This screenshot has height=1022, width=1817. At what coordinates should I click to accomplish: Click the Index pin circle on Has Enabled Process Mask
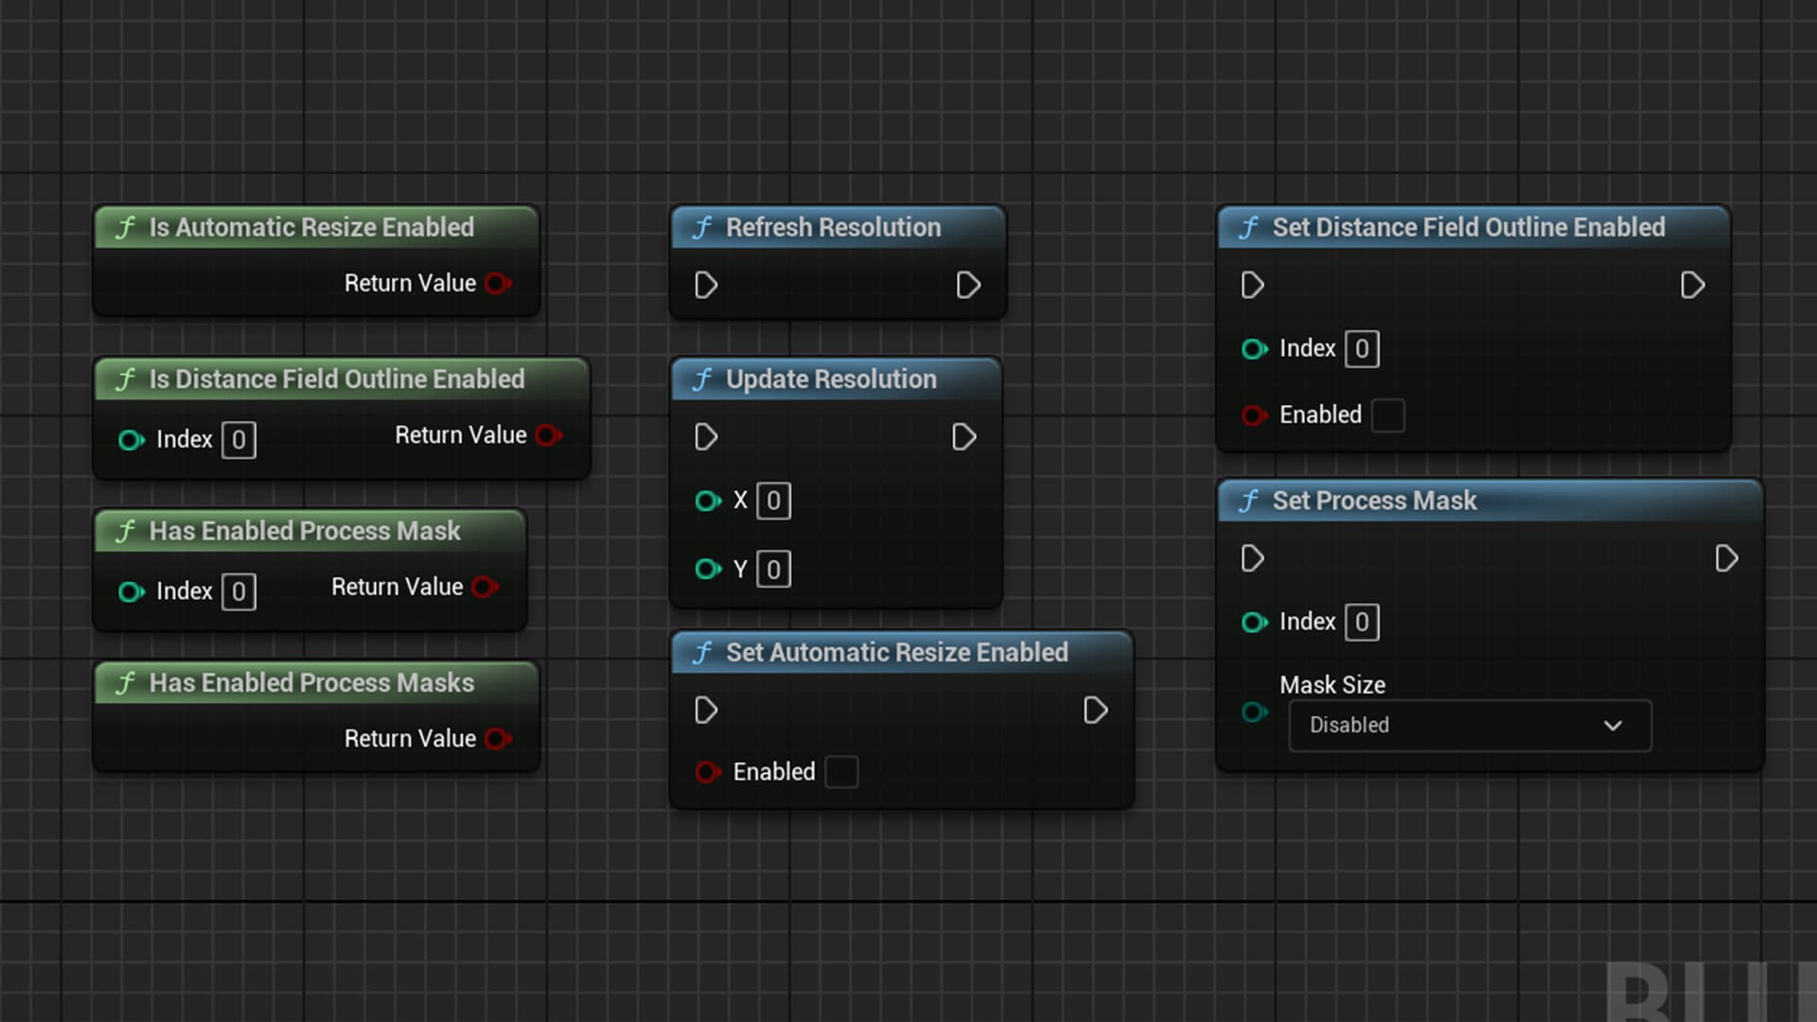click(130, 591)
